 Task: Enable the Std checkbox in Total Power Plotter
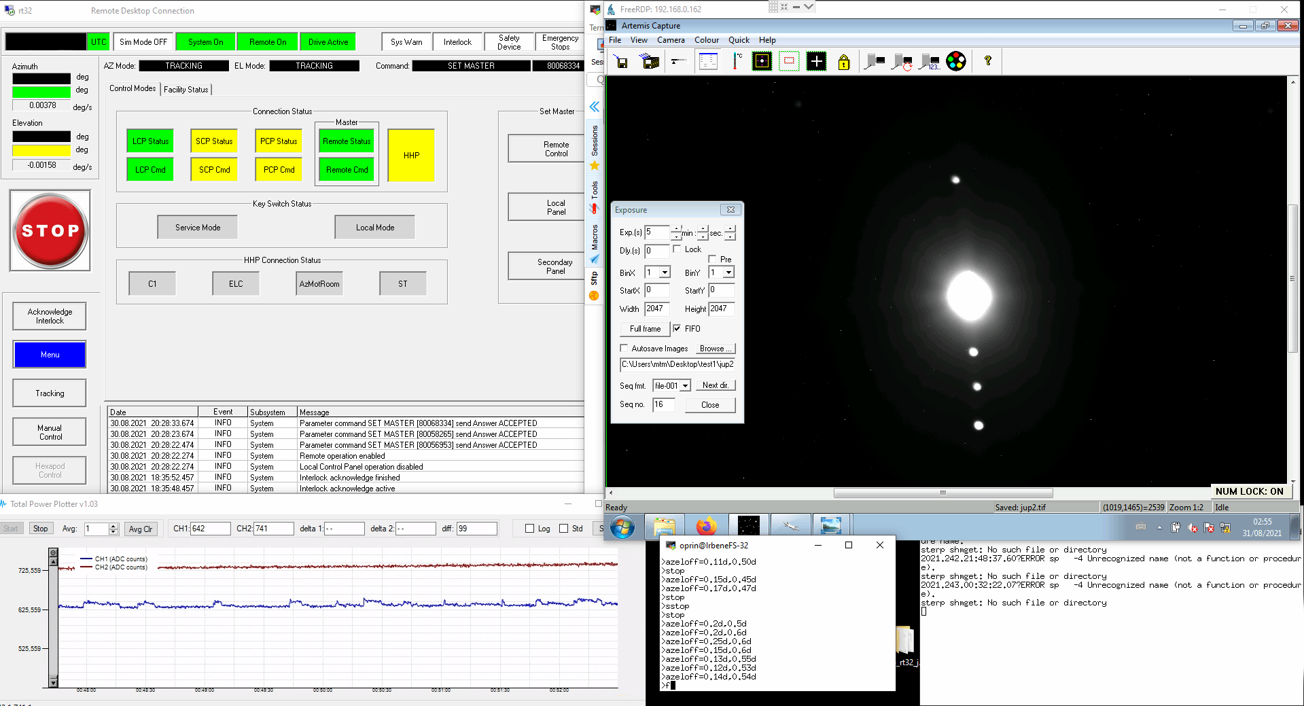tap(564, 529)
